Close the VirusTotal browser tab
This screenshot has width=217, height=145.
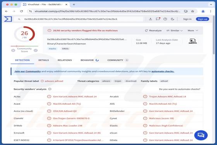click(x=66, y=5)
